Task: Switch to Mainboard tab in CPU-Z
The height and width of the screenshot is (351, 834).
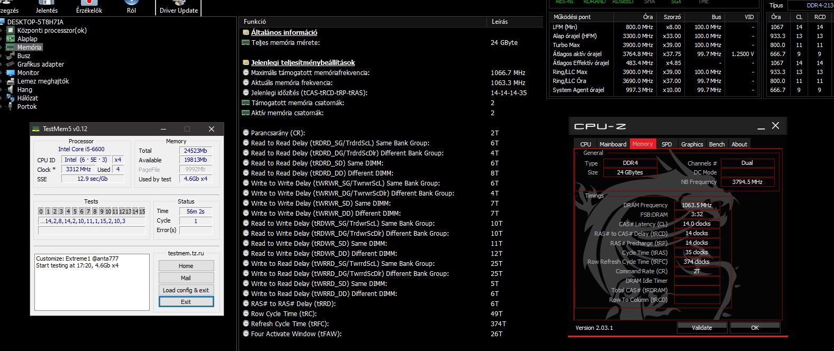Action: 613,144
